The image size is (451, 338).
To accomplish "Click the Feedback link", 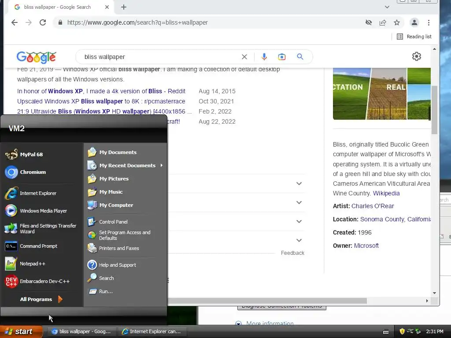I will pyautogui.click(x=292, y=253).
